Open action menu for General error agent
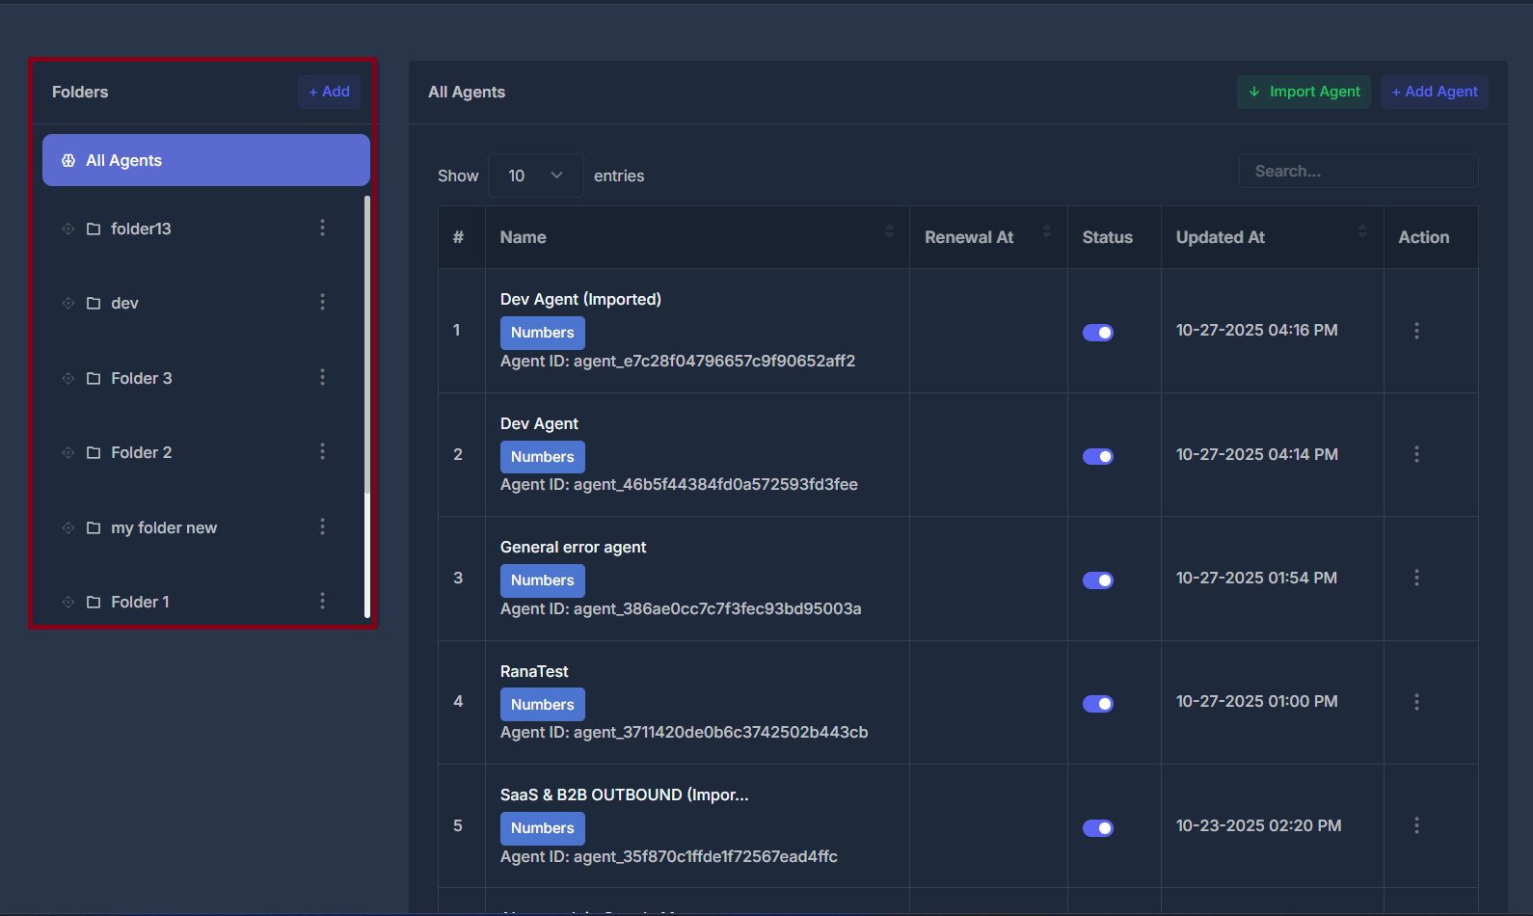This screenshot has width=1533, height=916. 1416,578
